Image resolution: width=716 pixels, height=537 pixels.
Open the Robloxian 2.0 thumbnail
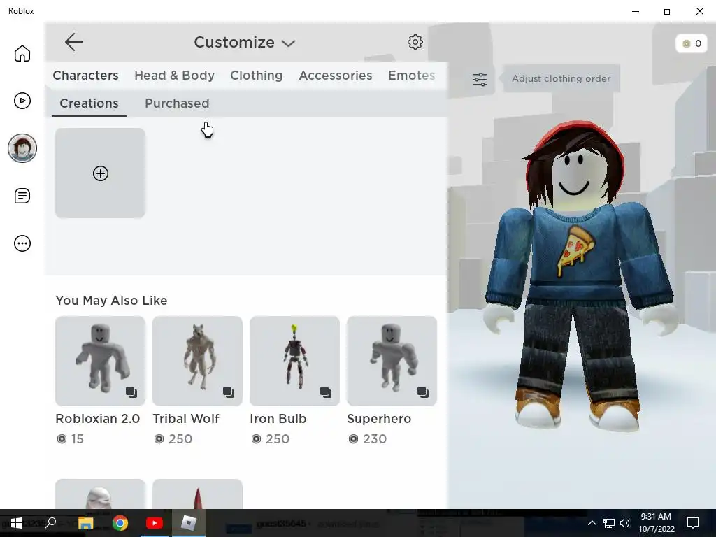pos(101,361)
